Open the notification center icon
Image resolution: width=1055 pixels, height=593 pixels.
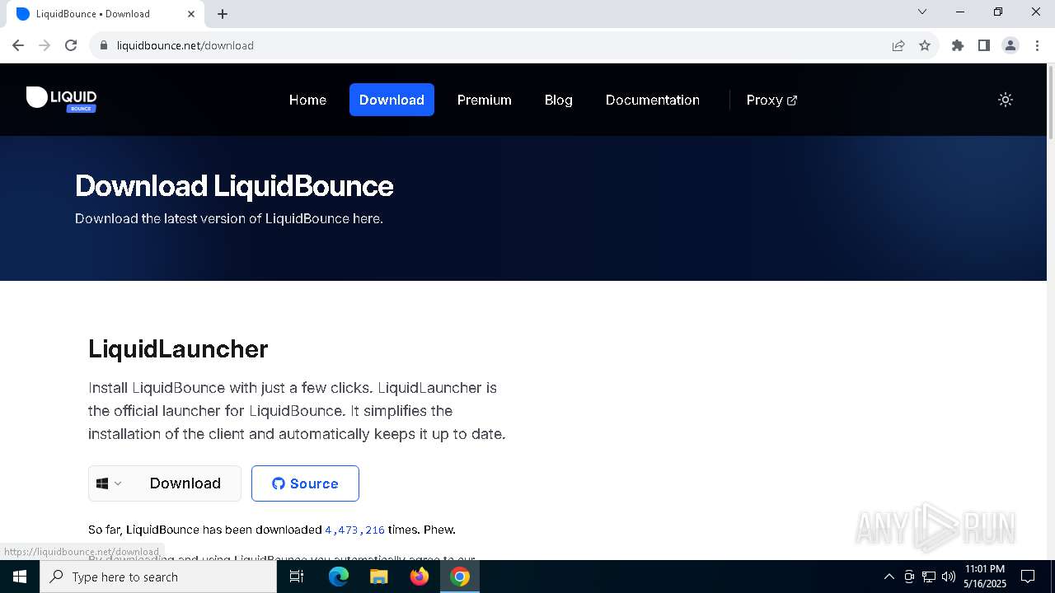[1028, 577]
